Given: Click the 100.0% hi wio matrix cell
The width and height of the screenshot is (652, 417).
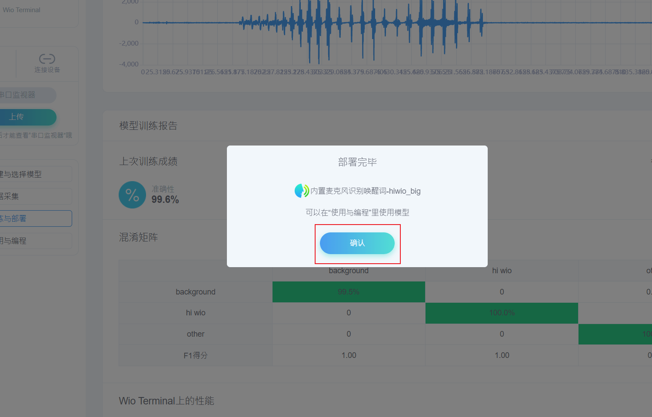Looking at the screenshot, I should click(502, 313).
